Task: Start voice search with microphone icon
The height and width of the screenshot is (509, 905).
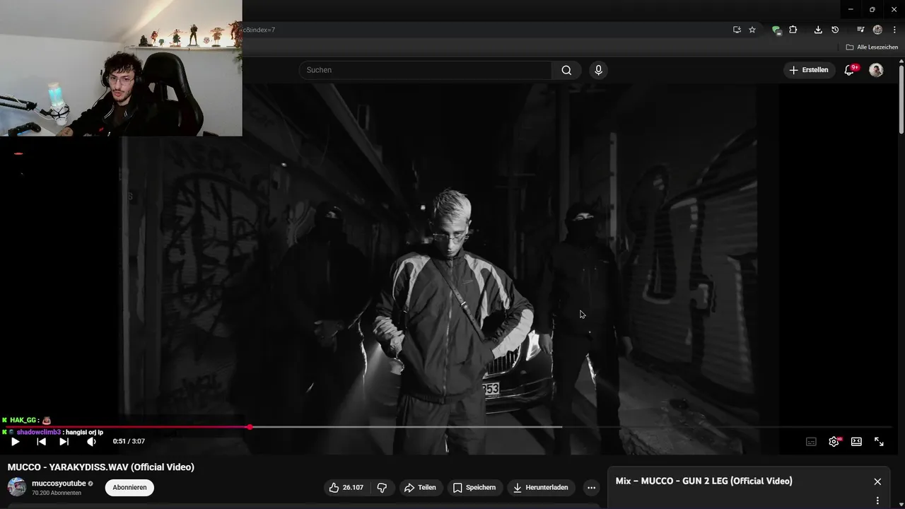Action: click(598, 70)
